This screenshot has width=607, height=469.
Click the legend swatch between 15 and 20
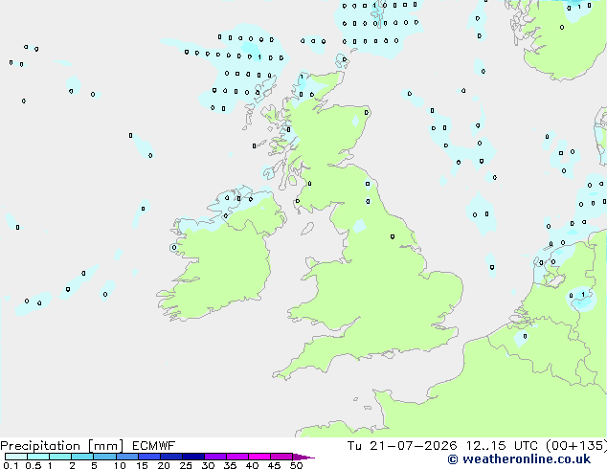click(x=149, y=457)
